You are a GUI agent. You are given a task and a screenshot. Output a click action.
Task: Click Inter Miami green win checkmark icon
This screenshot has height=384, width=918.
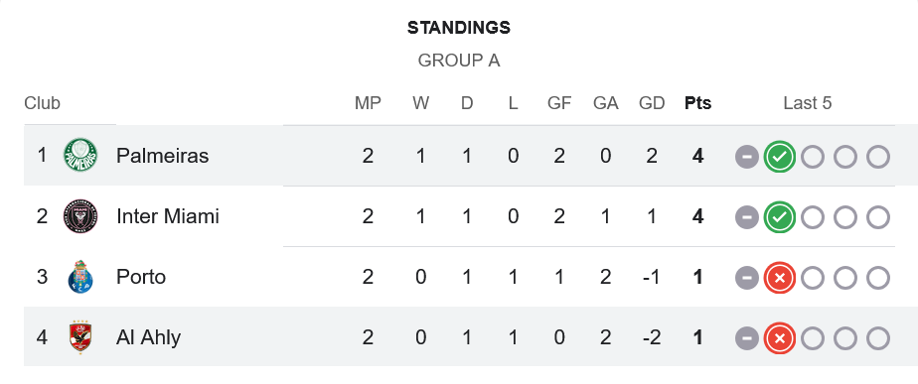coord(779,217)
